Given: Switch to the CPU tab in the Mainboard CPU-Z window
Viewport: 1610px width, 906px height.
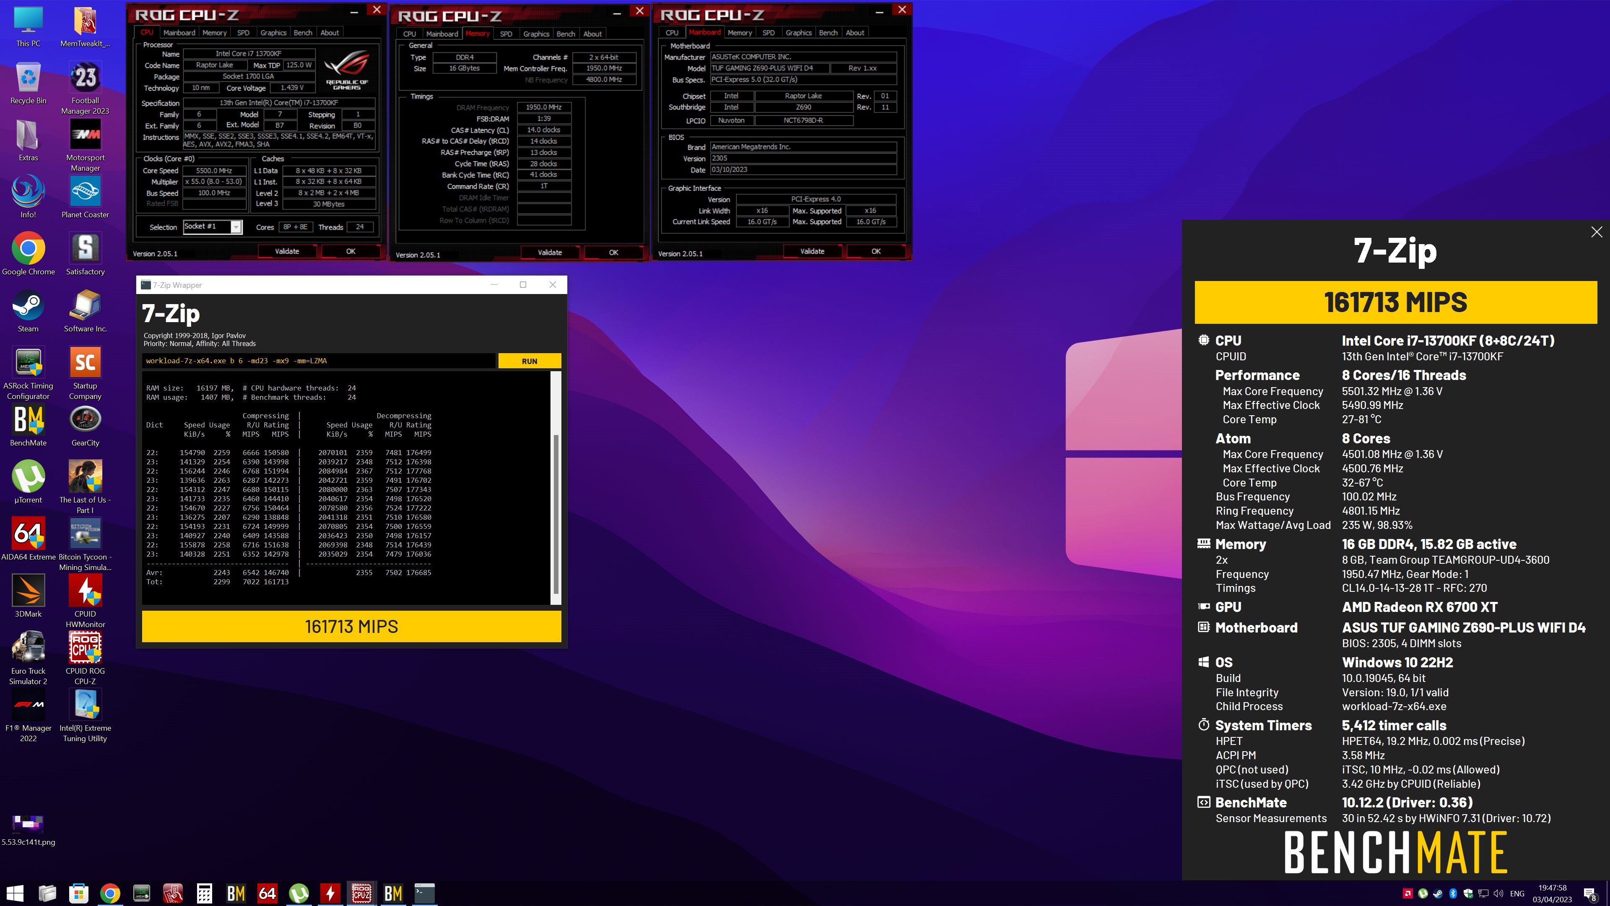Looking at the screenshot, I should click(672, 33).
